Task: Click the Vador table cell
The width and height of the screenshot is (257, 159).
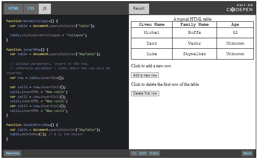Action: click(x=194, y=43)
